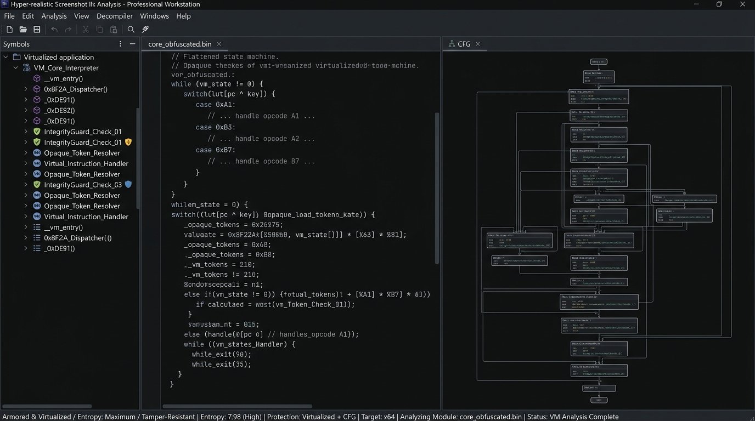The image size is (755, 421).
Task: Minimize the Symbols panel with the dash icon
Action: tap(132, 44)
